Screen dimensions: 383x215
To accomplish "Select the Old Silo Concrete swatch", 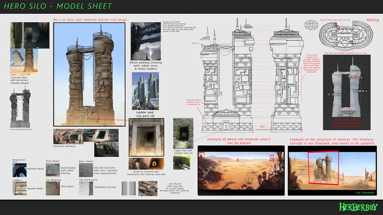I will click(86, 170).
